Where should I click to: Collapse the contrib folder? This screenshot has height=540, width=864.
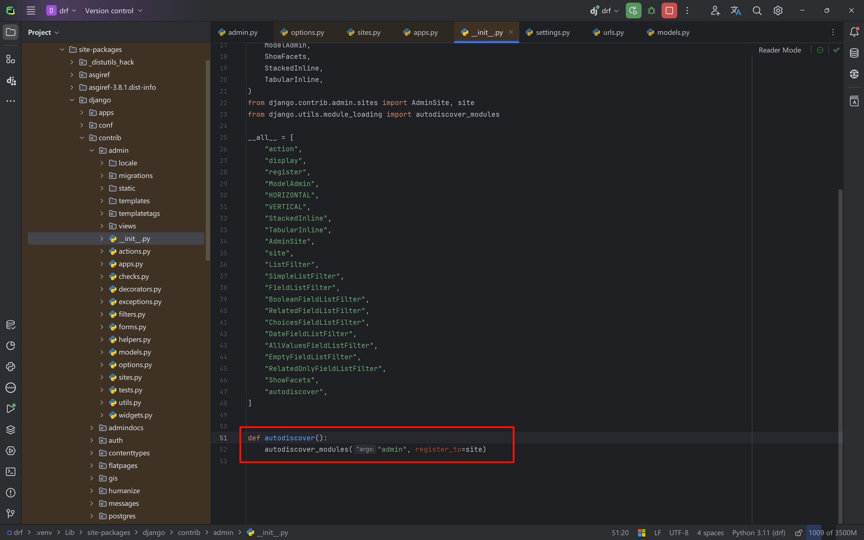coord(82,138)
